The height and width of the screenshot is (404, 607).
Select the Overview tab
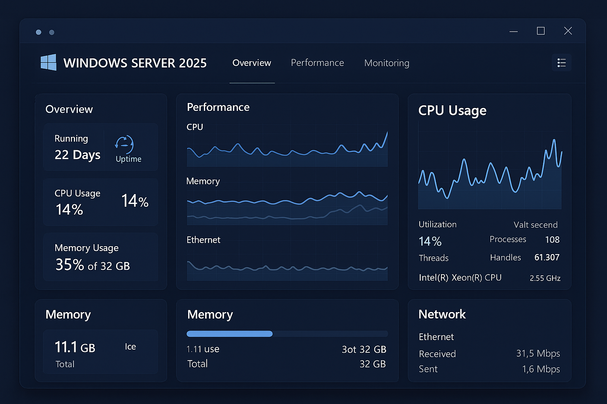coord(252,63)
